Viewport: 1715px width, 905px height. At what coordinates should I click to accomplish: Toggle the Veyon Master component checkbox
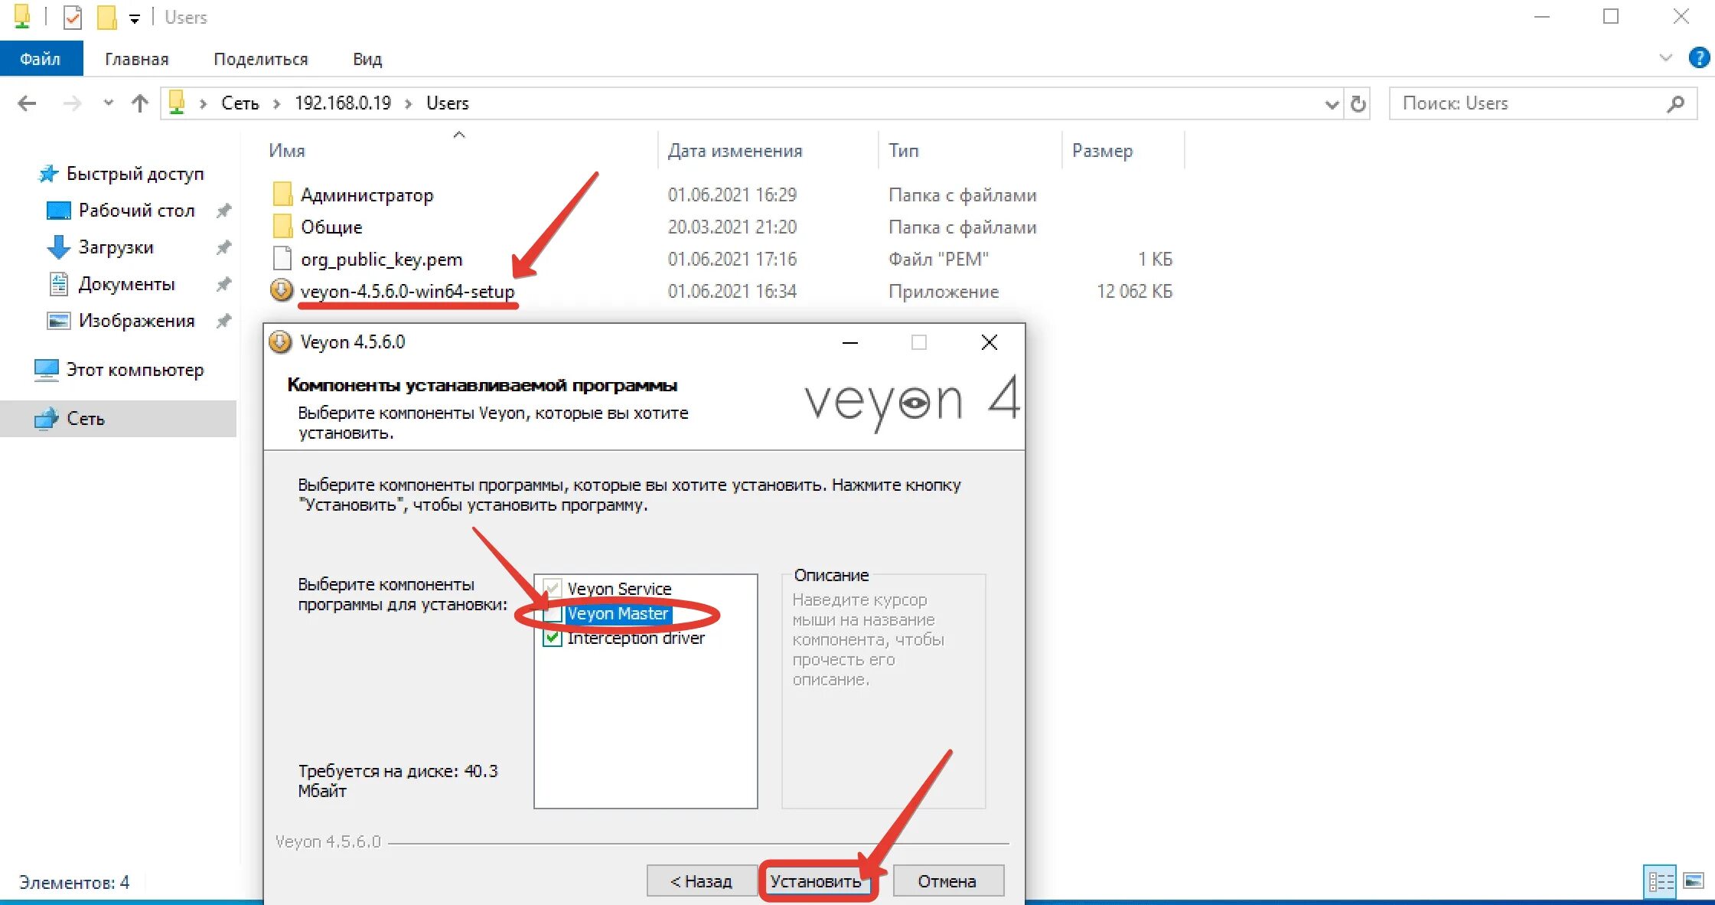tap(553, 613)
